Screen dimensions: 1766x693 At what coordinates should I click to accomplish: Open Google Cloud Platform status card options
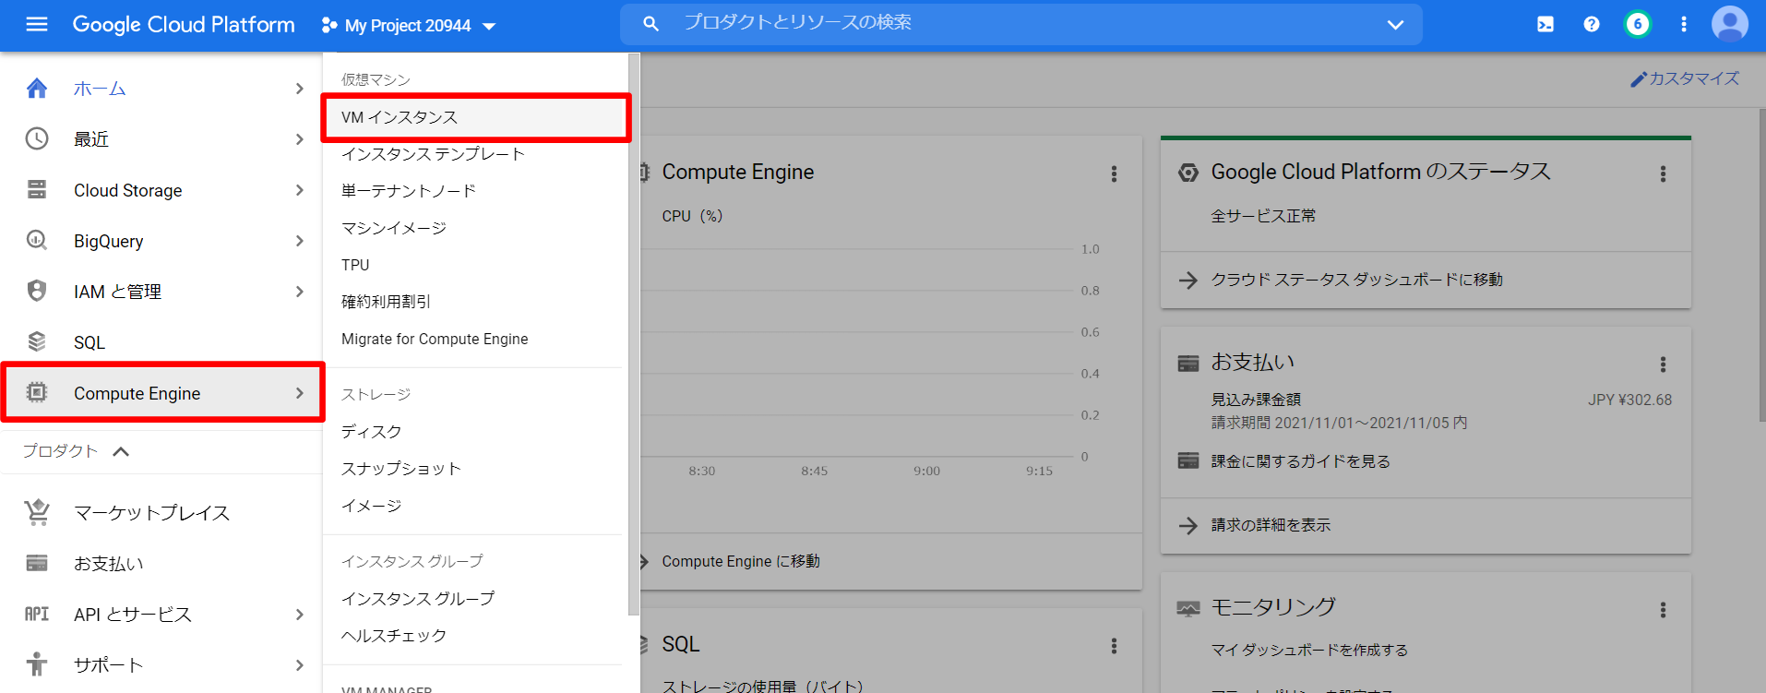tap(1664, 173)
